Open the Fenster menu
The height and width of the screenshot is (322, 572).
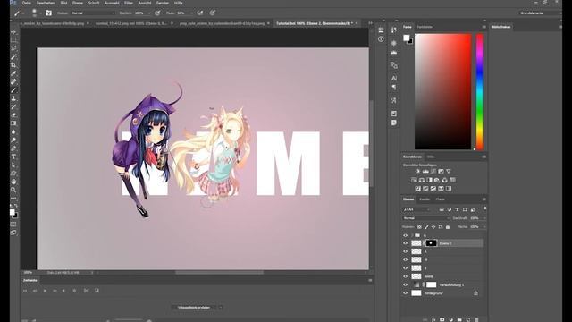[x=163, y=3]
